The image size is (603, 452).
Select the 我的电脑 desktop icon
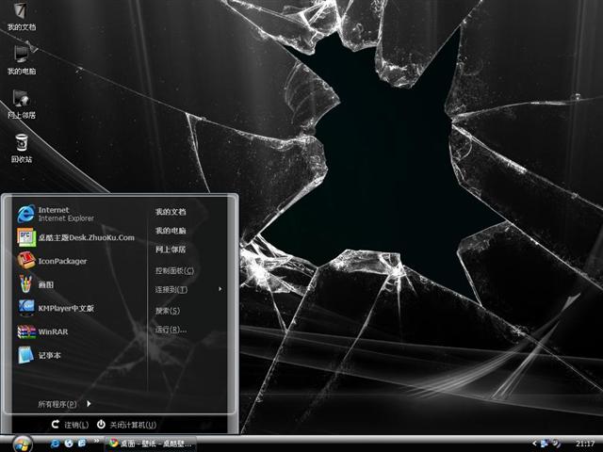pos(22,60)
